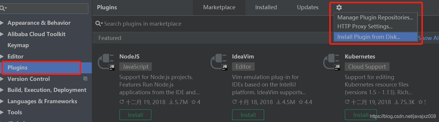Image resolution: width=439 pixels, height=122 pixels.
Task: Install the NodeJS plugin
Action: tap(135, 115)
